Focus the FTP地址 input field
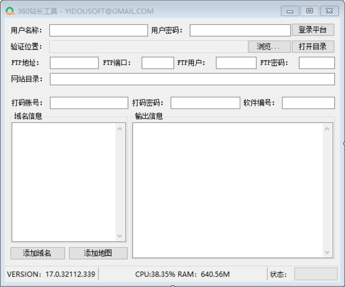The width and height of the screenshot is (345, 287). point(74,63)
